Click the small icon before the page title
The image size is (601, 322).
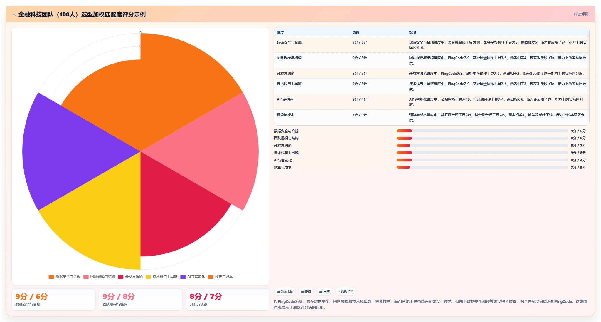click(x=14, y=15)
